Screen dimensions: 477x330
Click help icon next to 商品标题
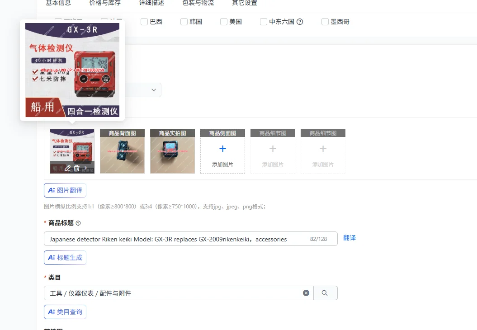tap(78, 223)
